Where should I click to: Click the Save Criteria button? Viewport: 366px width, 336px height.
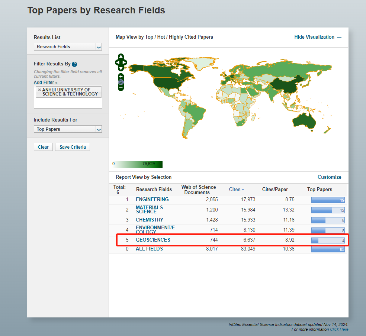pyautogui.click(x=73, y=147)
